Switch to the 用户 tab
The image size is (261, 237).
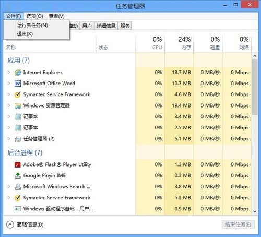click(x=87, y=26)
